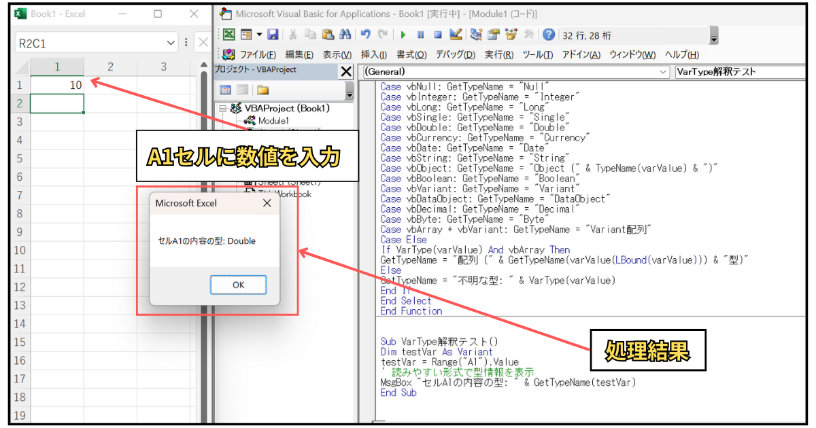Open Find with the binoculars icon

(x=345, y=34)
